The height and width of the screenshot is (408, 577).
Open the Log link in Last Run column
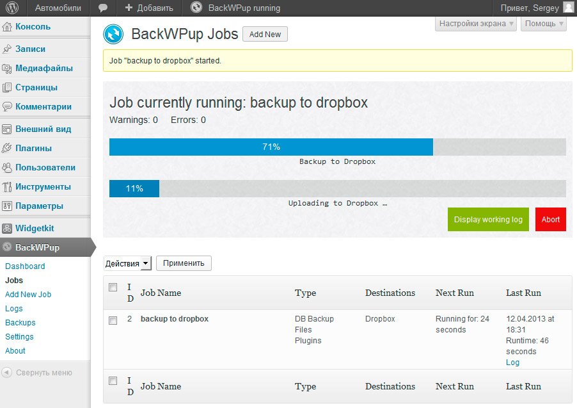coord(512,363)
